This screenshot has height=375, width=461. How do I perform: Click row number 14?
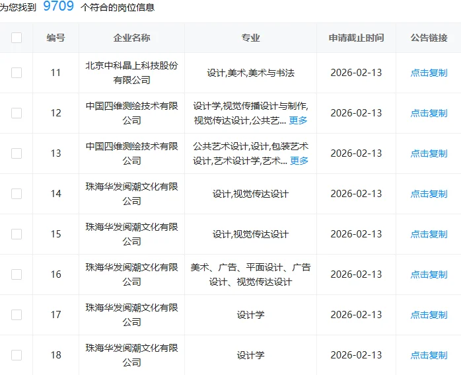[55, 194]
